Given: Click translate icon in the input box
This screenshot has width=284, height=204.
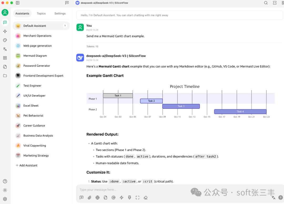Looking at the screenshot, I should click(x=273, y=198).
